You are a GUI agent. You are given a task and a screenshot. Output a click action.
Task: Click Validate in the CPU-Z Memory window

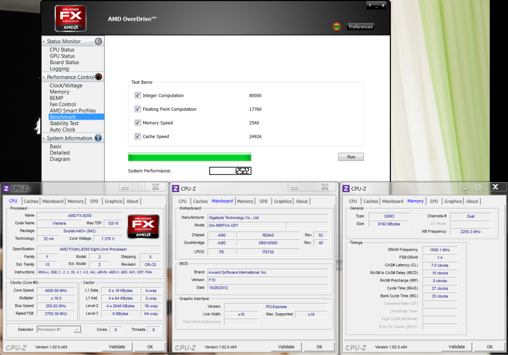[x=456, y=347]
